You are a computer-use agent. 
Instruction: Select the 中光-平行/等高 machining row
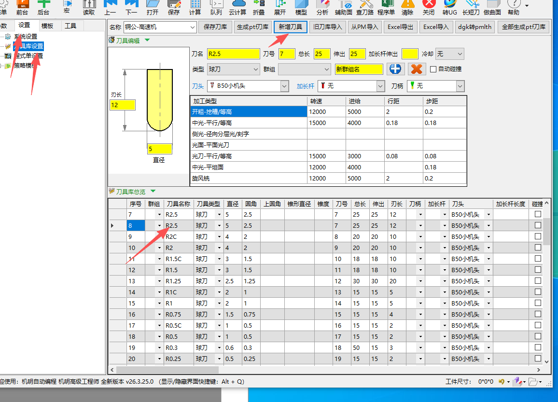tap(328, 123)
